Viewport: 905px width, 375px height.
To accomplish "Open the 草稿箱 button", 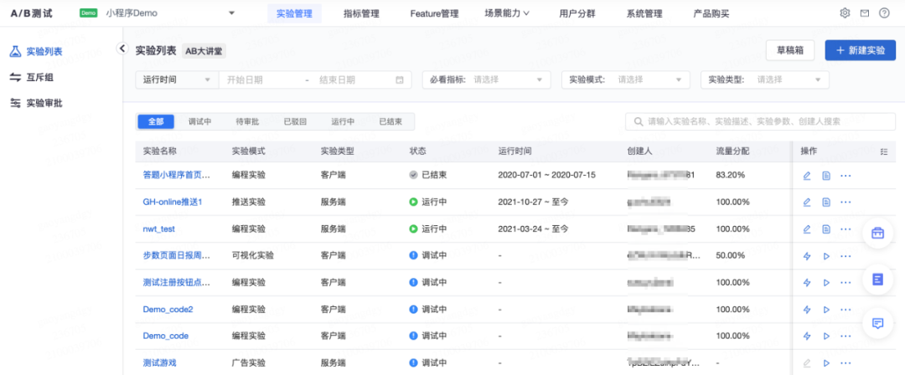I will 790,50.
